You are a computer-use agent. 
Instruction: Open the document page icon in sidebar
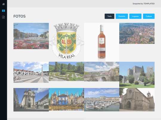tap(4, 17)
